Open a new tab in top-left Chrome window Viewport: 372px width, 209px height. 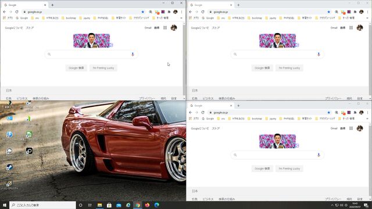click(x=52, y=5)
